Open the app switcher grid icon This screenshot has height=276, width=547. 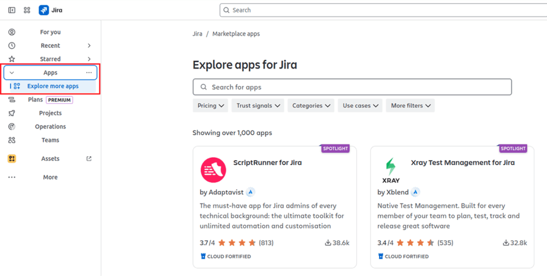point(27,10)
